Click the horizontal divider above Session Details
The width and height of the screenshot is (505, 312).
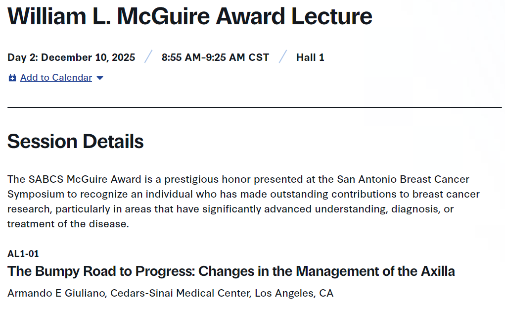[254, 107]
